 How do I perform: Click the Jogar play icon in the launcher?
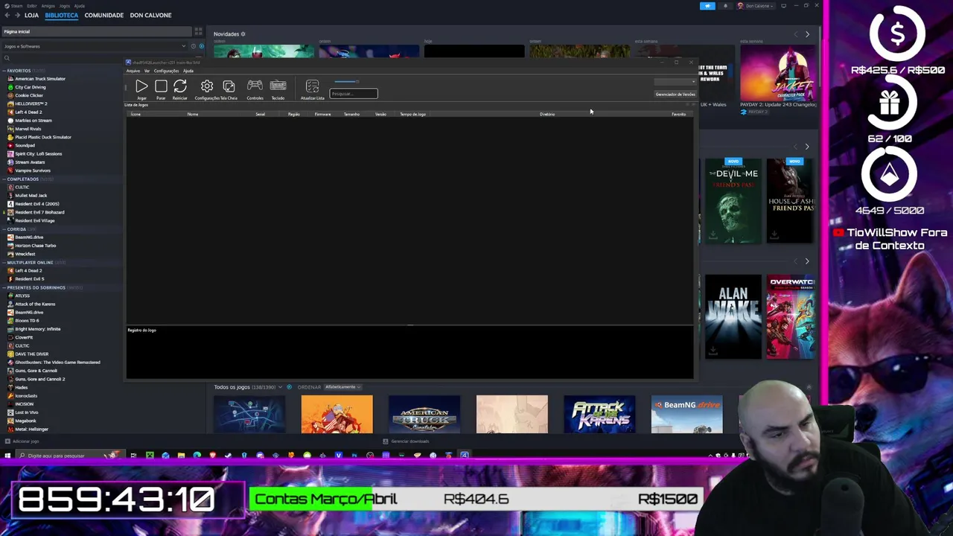(141, 86)
